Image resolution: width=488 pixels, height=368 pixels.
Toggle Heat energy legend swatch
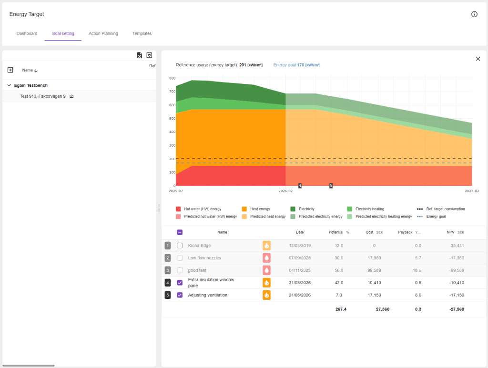pyautogui.click(x=244, y=209)
